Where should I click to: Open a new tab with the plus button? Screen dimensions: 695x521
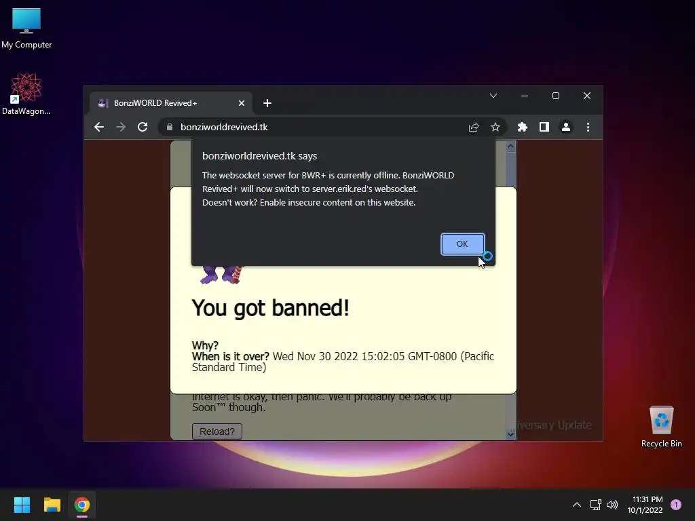point(267,103)
